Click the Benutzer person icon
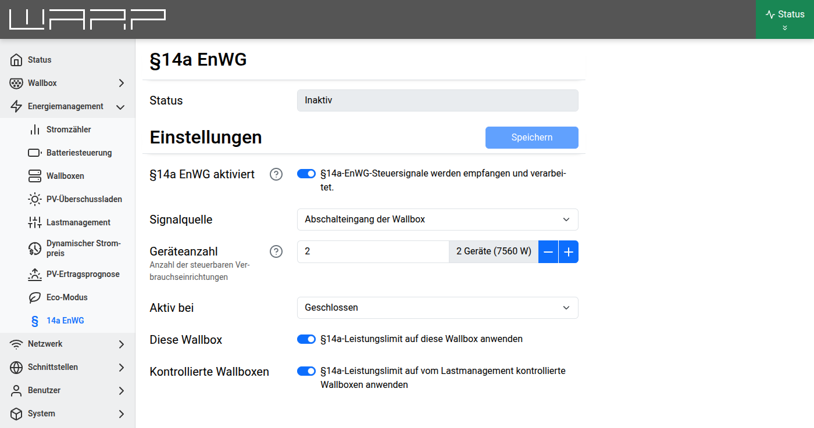 [16, 390]
